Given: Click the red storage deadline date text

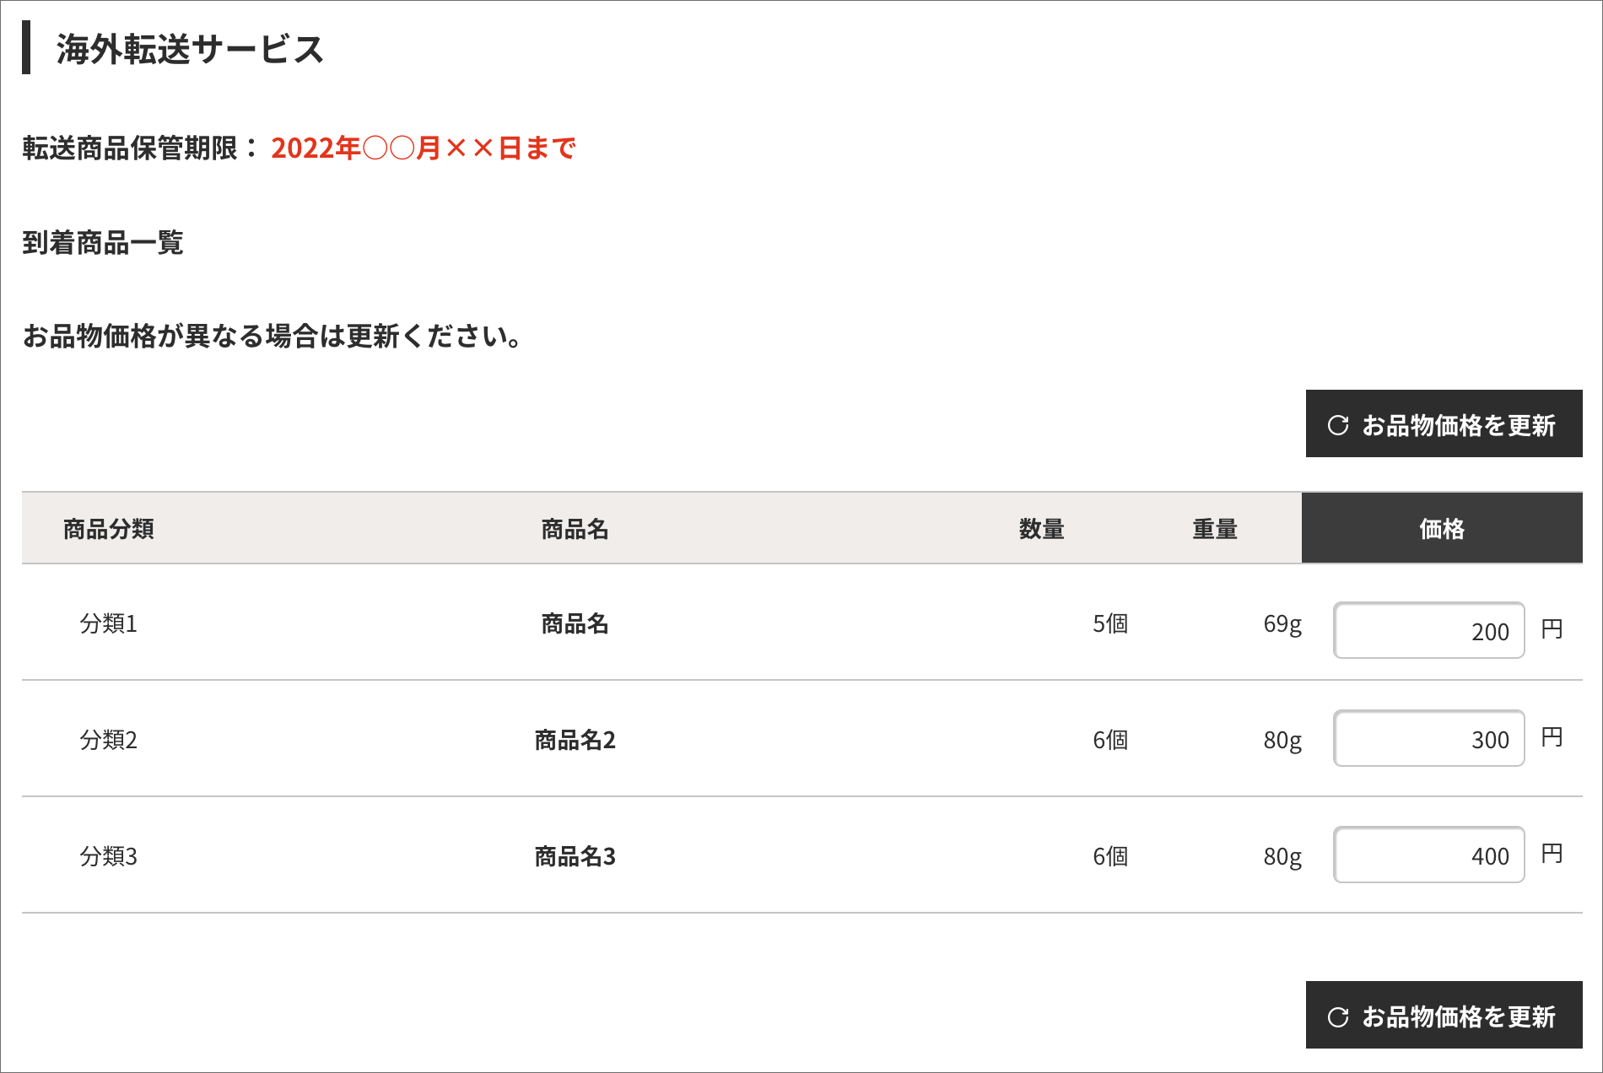Looking at the screenshot, I should pos(424,148).
